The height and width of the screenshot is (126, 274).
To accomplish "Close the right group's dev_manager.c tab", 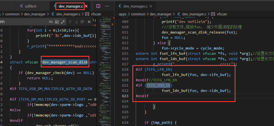I will click(x=151, y=6).
